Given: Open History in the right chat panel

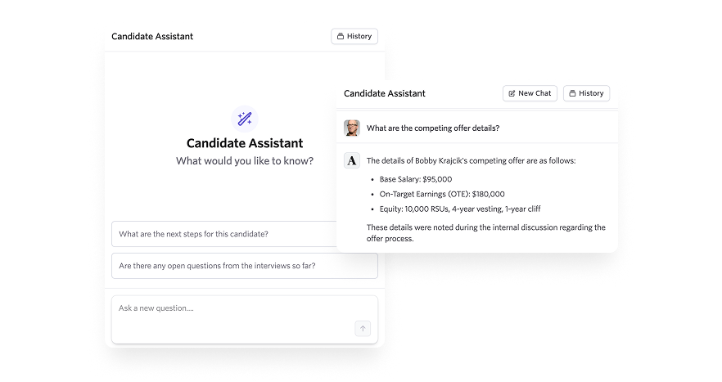Looking at the screenshot, I should pyautogui.click(x=586, y=93).
